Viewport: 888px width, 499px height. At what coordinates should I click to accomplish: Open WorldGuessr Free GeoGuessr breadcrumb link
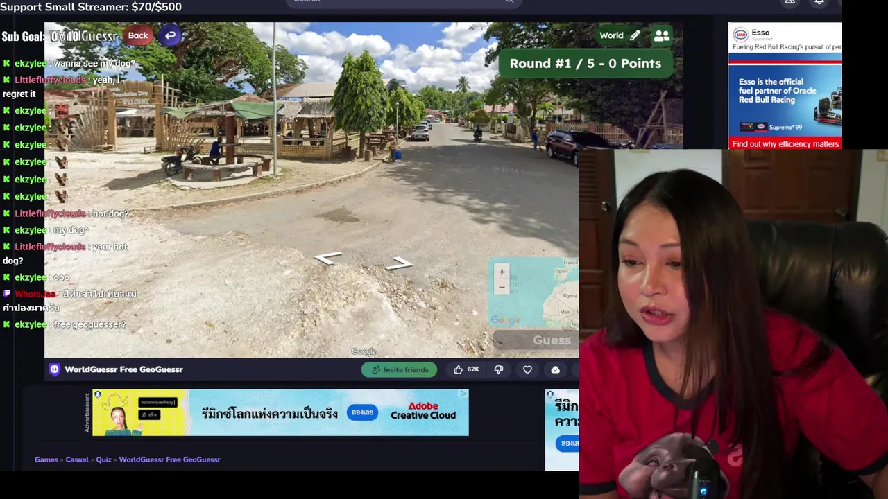(169, 459)
